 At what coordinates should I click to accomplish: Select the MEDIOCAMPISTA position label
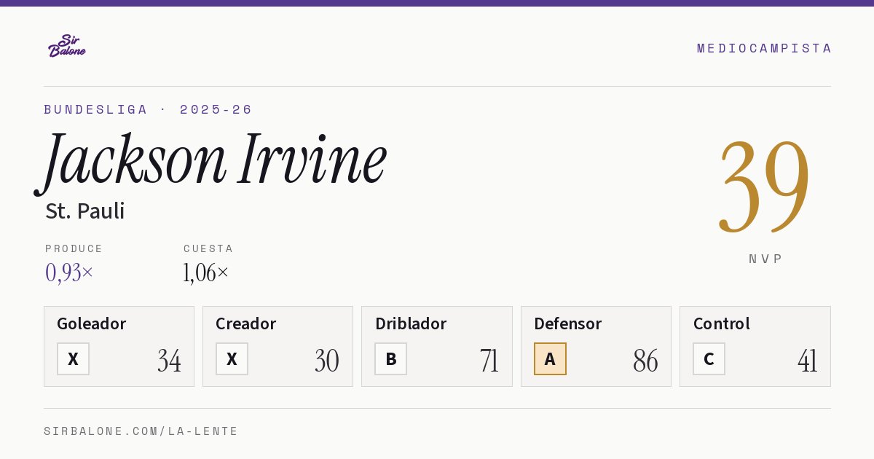(x=764, y=48)
